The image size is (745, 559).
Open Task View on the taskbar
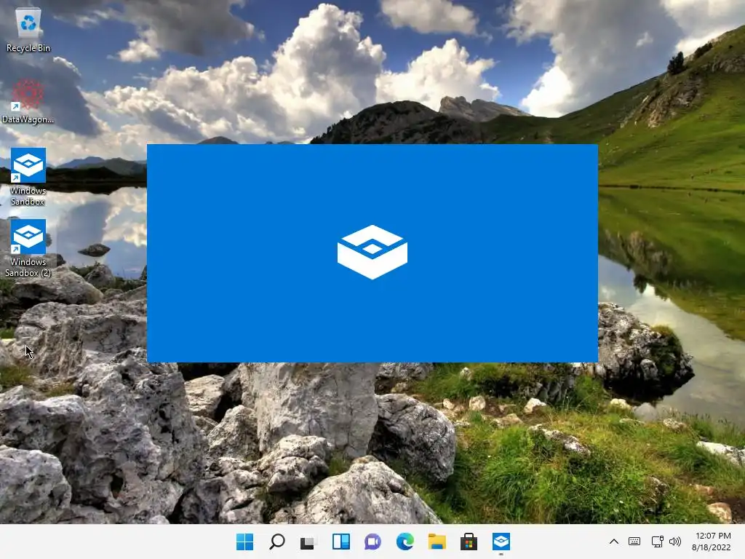tap(308, 542)
